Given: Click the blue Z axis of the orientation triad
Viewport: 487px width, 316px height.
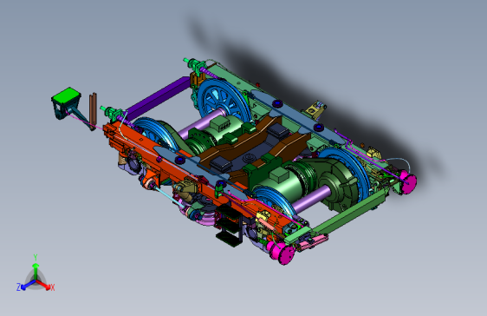Looking at the screenshot, I should 25,286.
